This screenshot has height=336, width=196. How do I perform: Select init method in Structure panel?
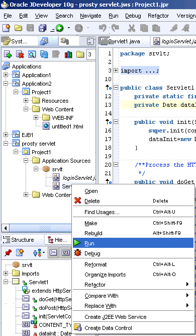point(55,316)
